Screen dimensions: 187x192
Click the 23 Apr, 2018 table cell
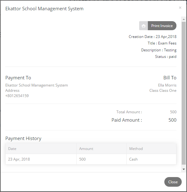pyautogui.click(x=41, y=159)
